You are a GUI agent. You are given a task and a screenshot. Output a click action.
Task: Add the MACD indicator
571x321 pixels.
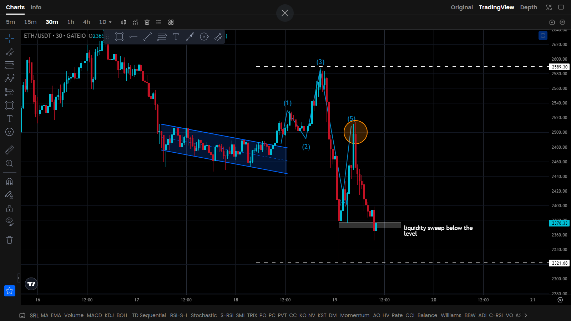pyautogui.click(x=94, y=315)
